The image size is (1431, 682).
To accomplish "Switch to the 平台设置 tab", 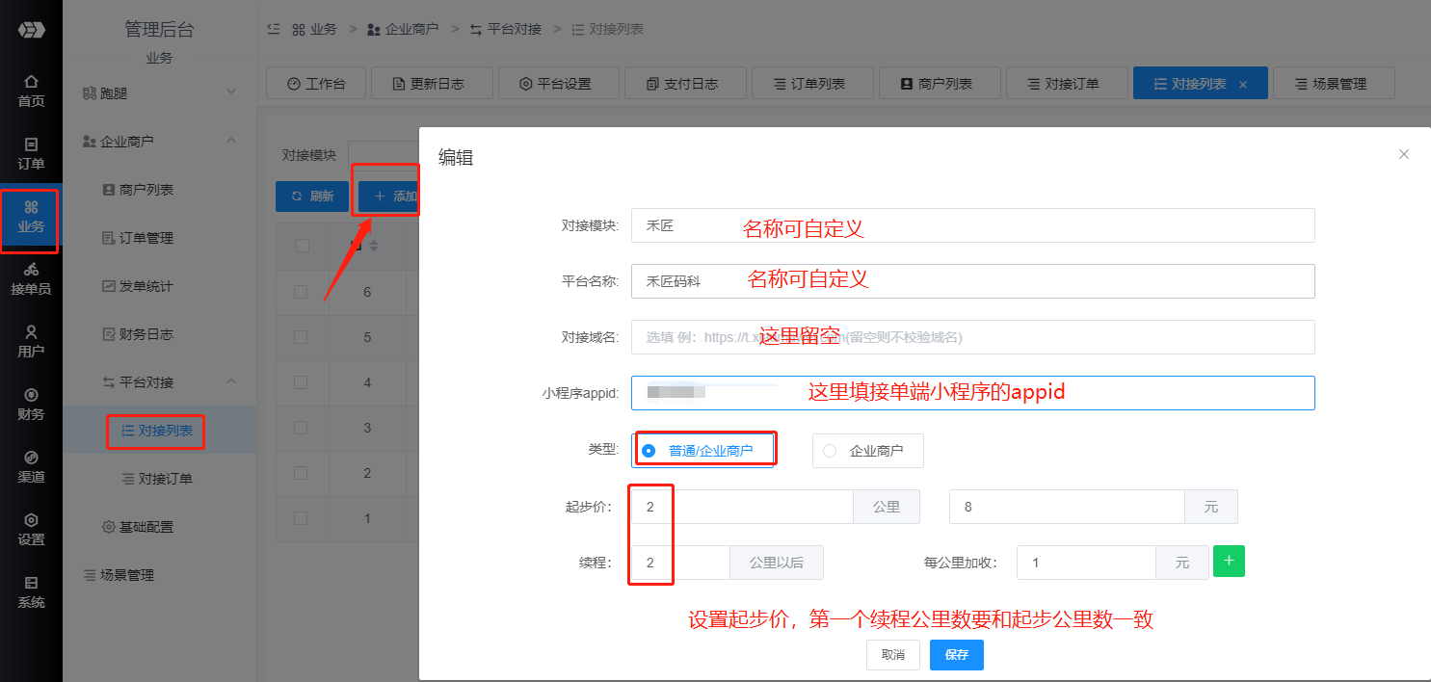I will tap(557, 84).
